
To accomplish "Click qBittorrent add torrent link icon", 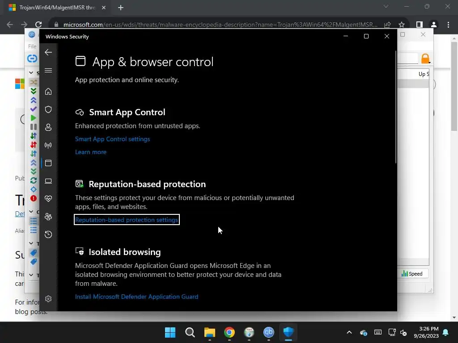I will 32,59.
